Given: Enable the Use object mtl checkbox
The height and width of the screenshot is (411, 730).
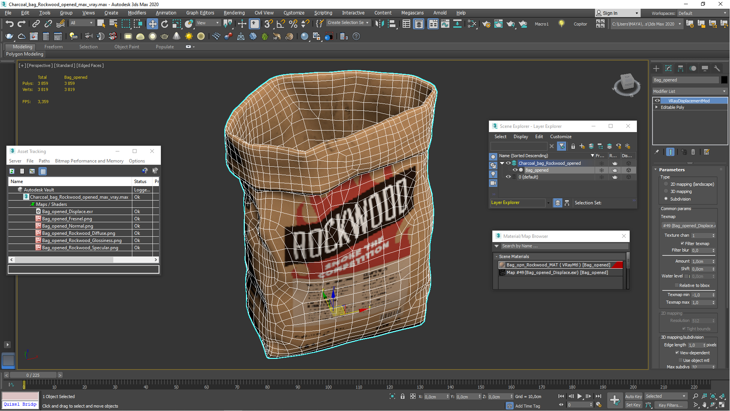Looking at the screenshot, I should (681, 360).
